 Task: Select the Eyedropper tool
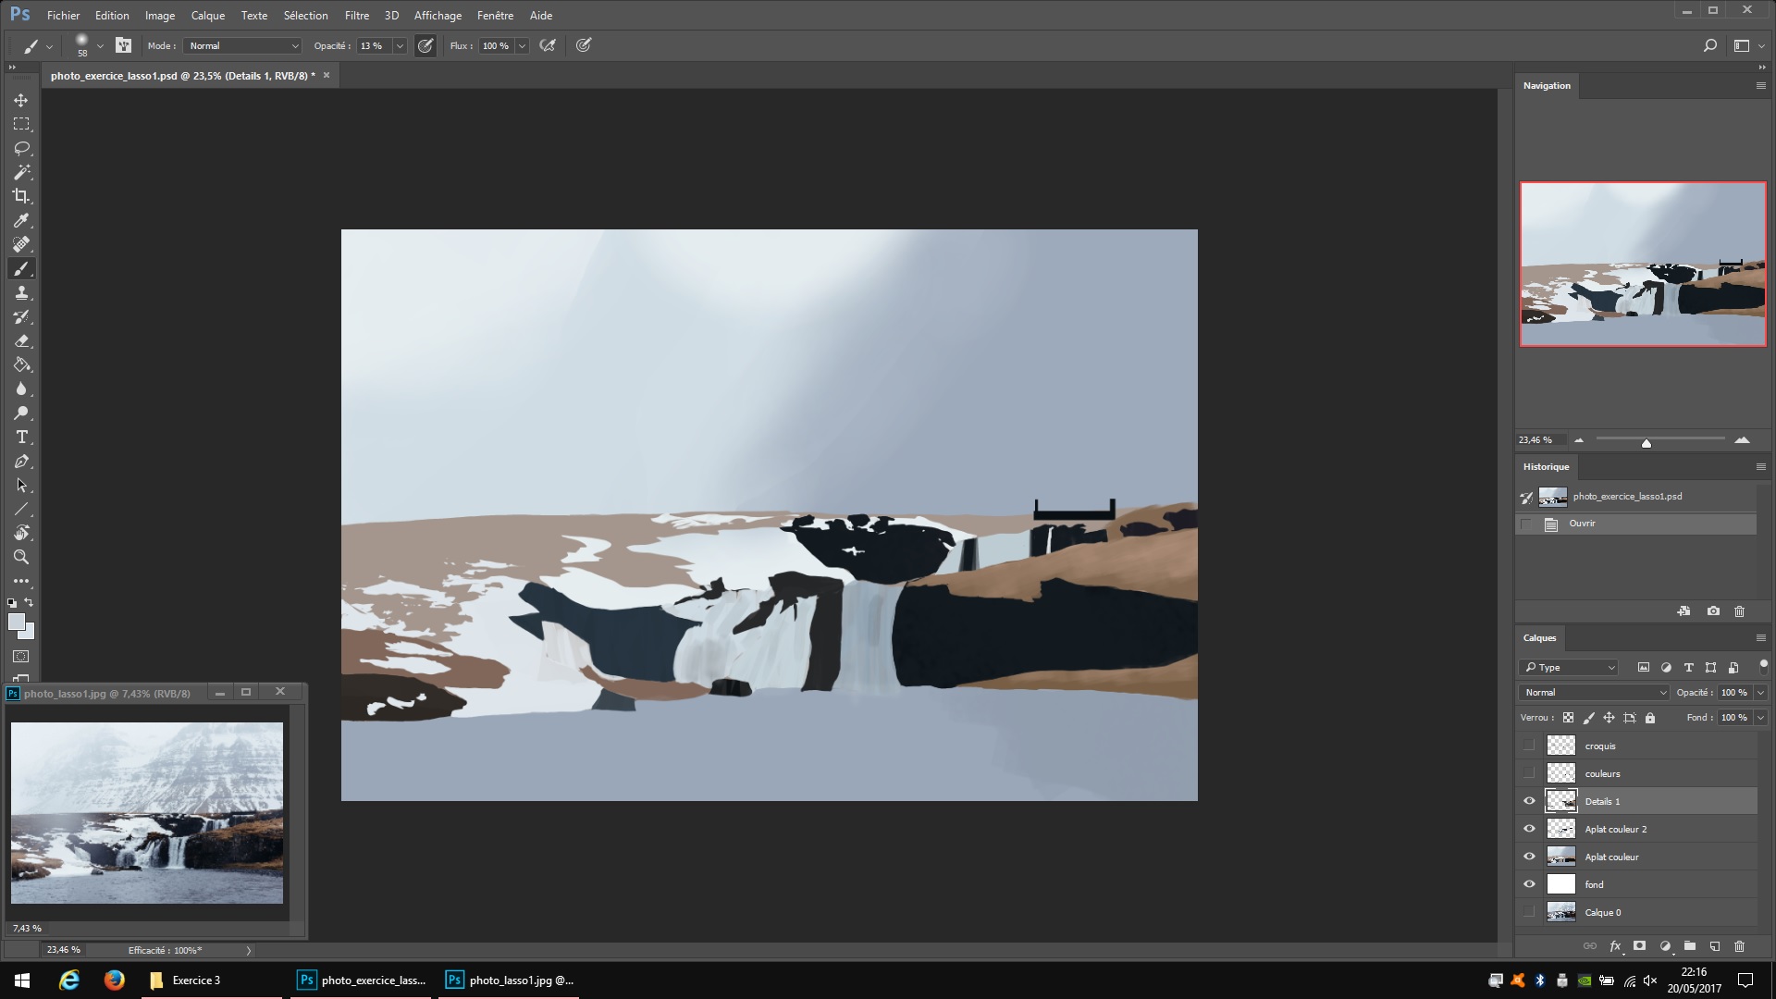[21, 220]
